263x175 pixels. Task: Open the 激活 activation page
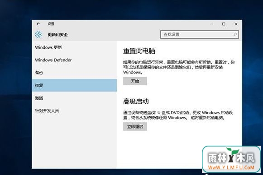click(x=74, y=98)
